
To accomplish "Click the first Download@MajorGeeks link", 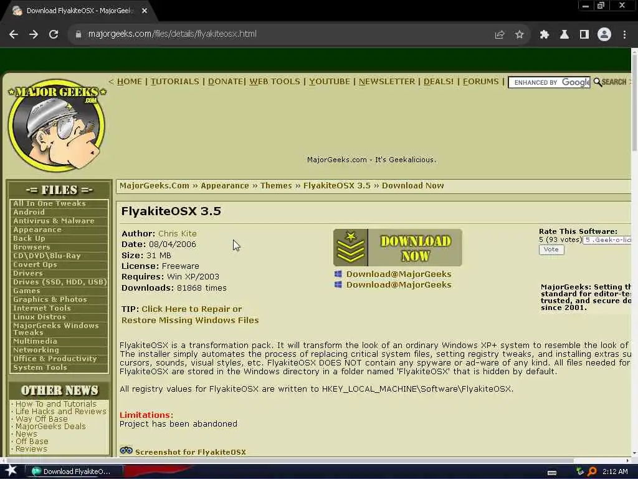I will click(399, 274).
